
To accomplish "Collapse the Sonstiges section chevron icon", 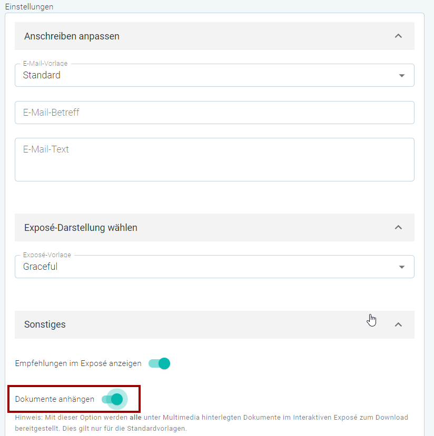I will (398, 325).
